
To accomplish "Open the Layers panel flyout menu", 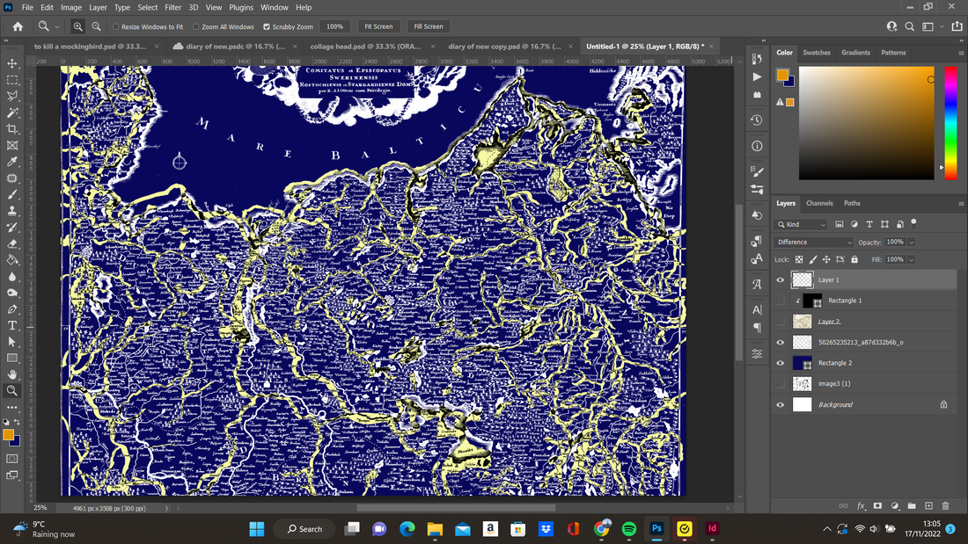I will pos(961,204).
